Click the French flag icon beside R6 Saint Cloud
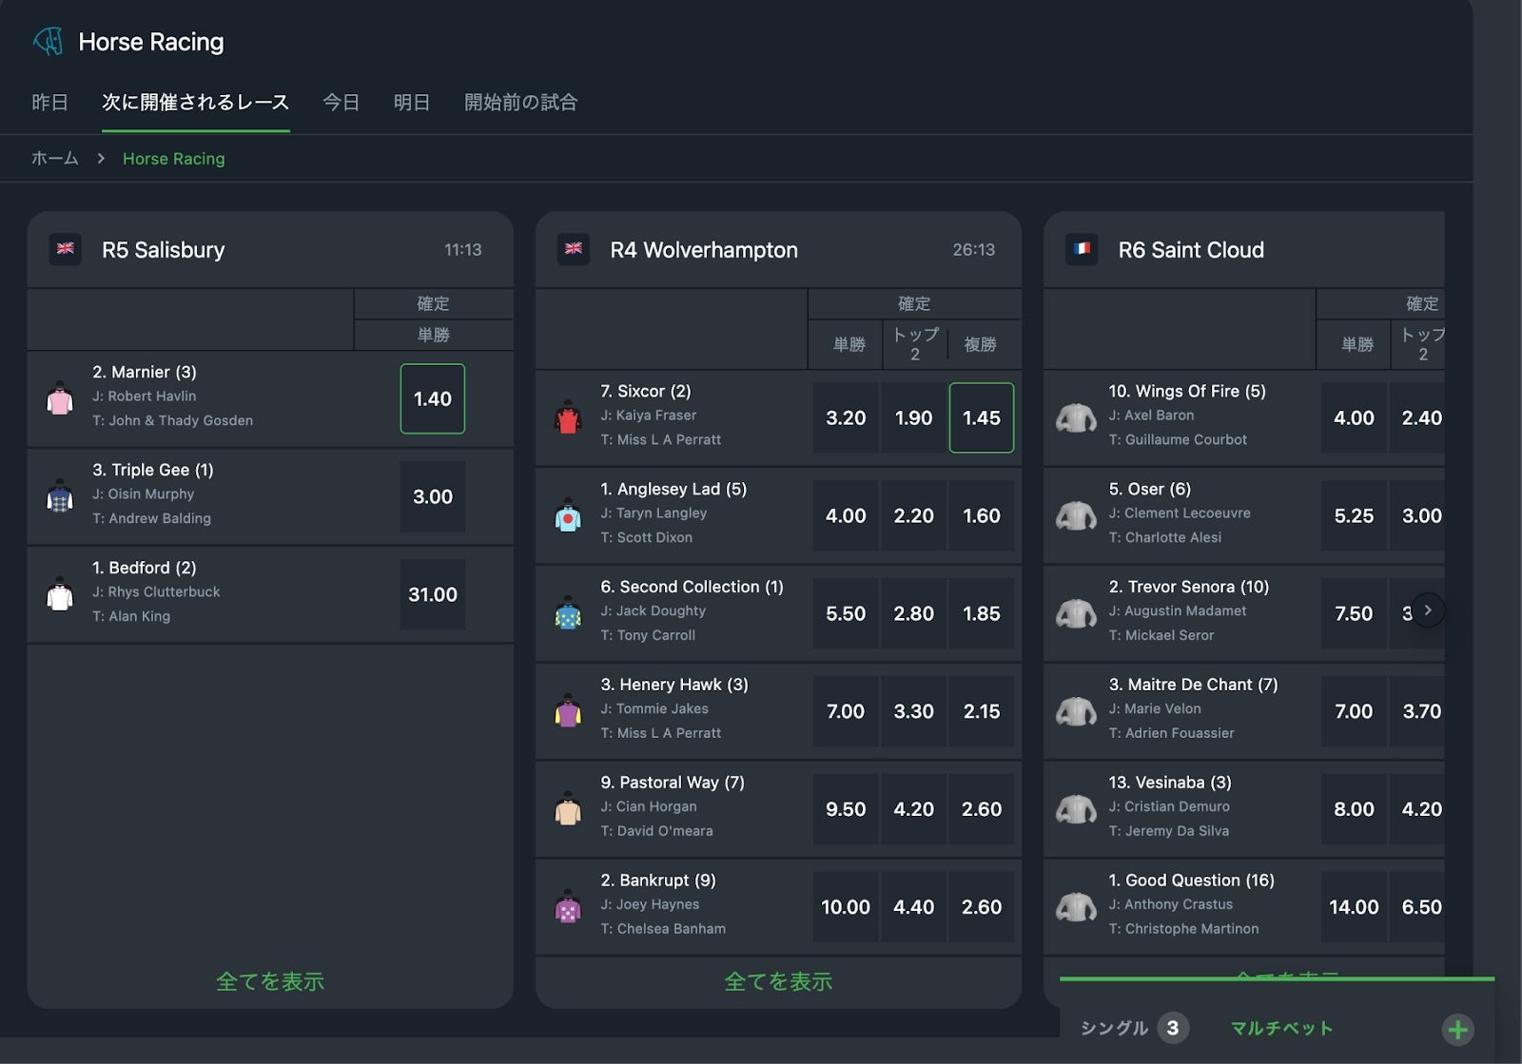Screen dimensions: 1522x1064 1082,249
